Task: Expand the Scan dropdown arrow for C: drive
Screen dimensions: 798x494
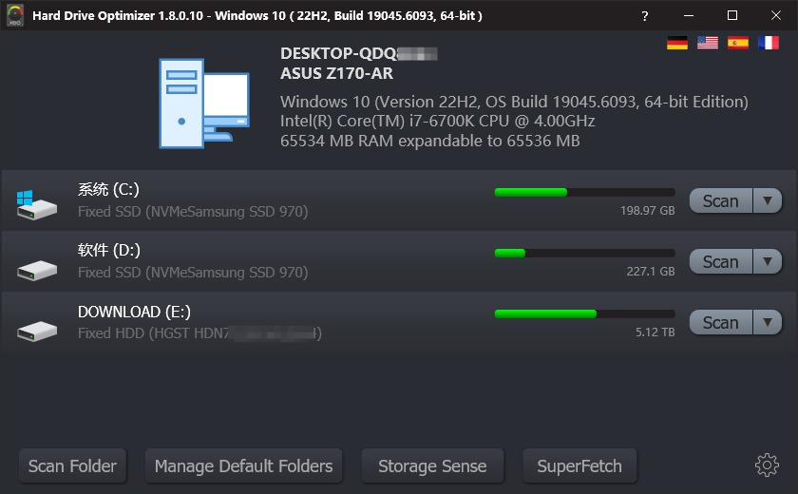Action: 768,201
